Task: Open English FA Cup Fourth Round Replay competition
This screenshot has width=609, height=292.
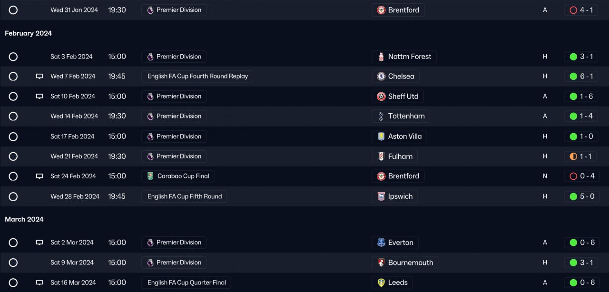Action: tap(197, 76)
